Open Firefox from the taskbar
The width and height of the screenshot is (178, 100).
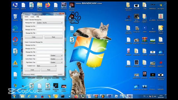[76, 96]
